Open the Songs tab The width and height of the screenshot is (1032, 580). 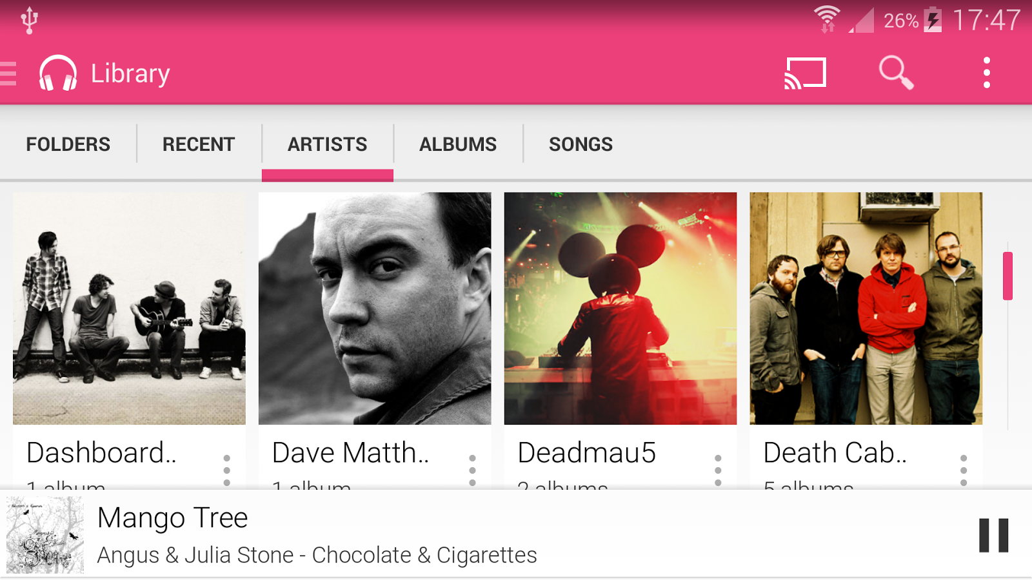(x=580, y=144)
